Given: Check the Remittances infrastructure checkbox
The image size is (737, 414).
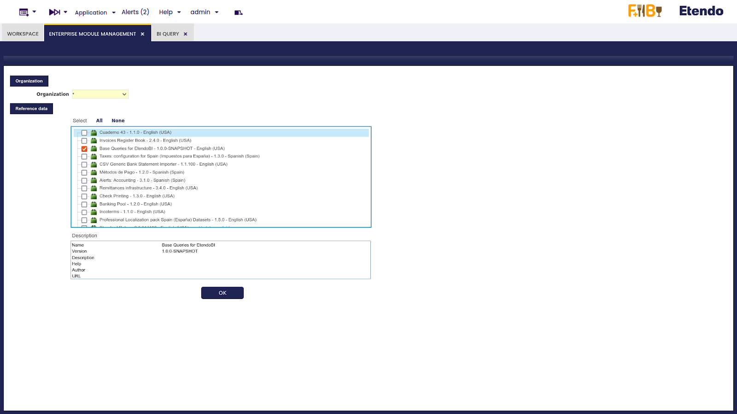Looking at the screenshot, I should point(84,189).
